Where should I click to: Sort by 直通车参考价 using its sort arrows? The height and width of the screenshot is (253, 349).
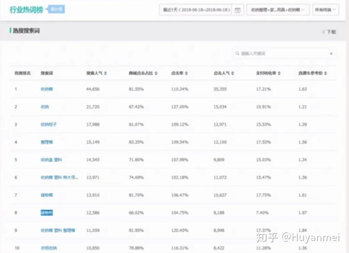(325, 73)
